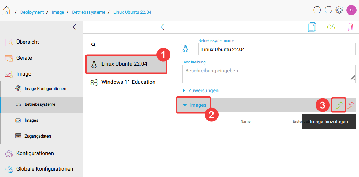This screenshot has height=177, width=359.
Task: Click the OS search input field
Action: point(126,45)
